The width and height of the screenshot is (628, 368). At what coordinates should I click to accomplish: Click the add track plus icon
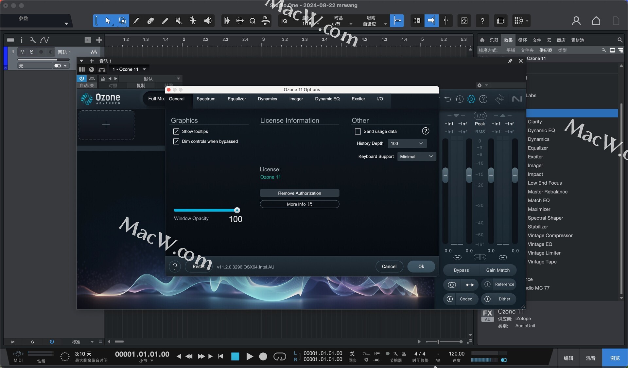point(99,40)
